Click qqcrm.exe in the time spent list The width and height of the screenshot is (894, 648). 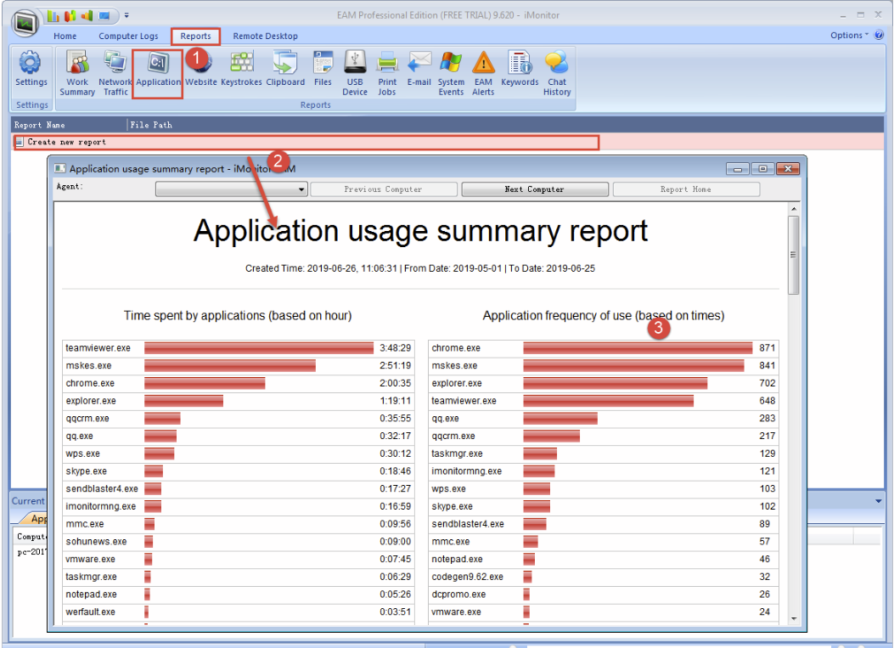click(87, 418)
